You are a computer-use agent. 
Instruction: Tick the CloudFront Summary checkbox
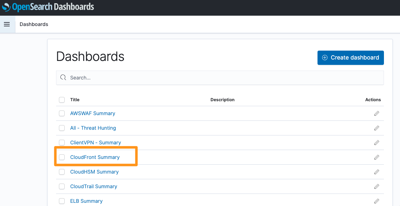(x=62, y=157)
